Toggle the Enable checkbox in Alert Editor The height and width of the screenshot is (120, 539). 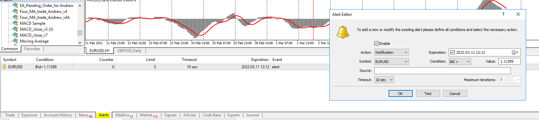[376, 44]
